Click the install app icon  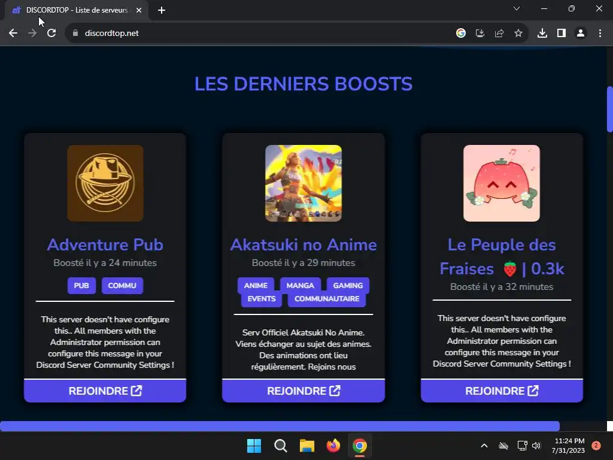[x=480, y=34]
